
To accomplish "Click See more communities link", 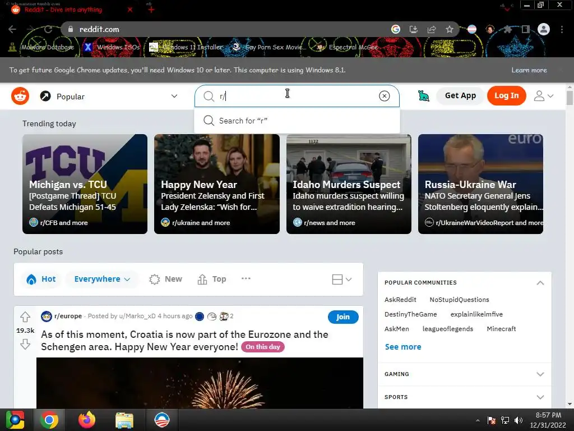I will [x=403, y=347].
